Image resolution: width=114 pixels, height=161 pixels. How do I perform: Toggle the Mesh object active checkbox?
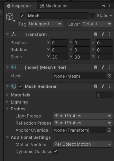coord(22,16)
